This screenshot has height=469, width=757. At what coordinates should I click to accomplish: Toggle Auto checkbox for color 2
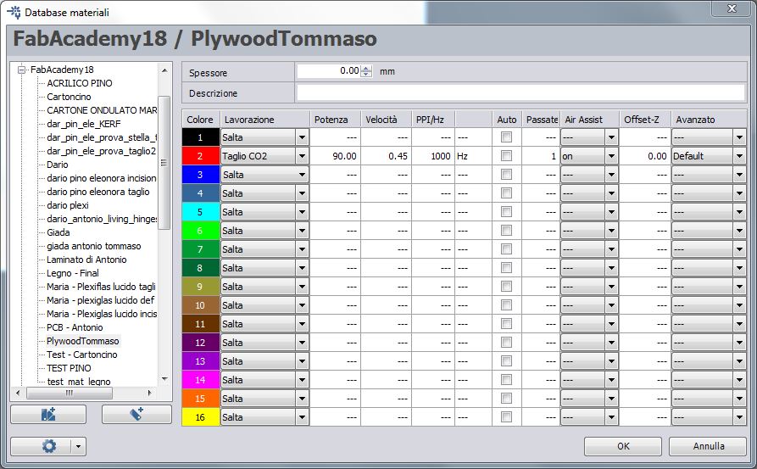pos(506,156)
